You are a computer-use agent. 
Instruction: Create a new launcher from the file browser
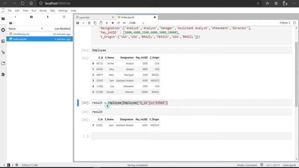(15, 17)
